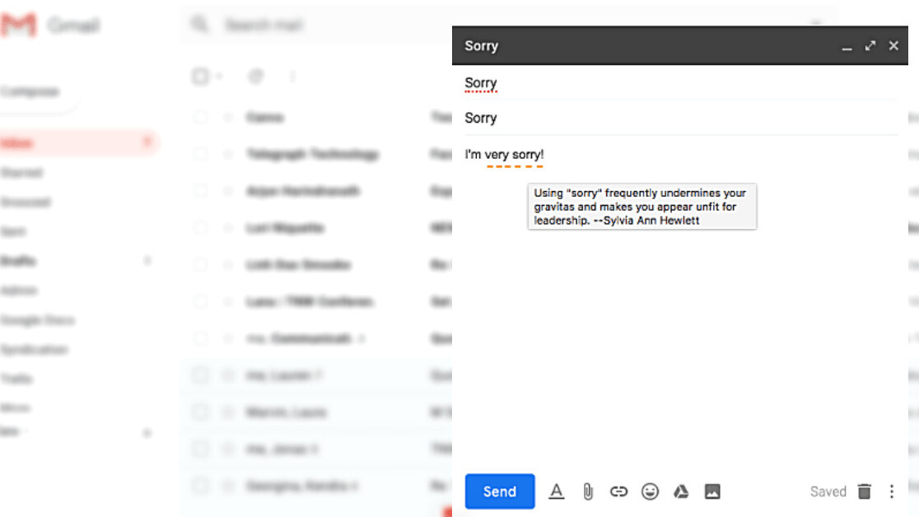Toggle the select-all checkbox above the inbox

(x=200, y=77)
